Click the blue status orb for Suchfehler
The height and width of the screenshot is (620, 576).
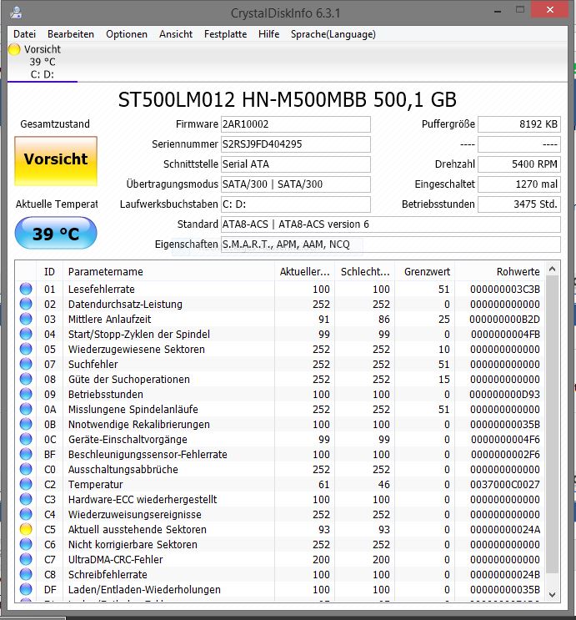coord(26,364)
